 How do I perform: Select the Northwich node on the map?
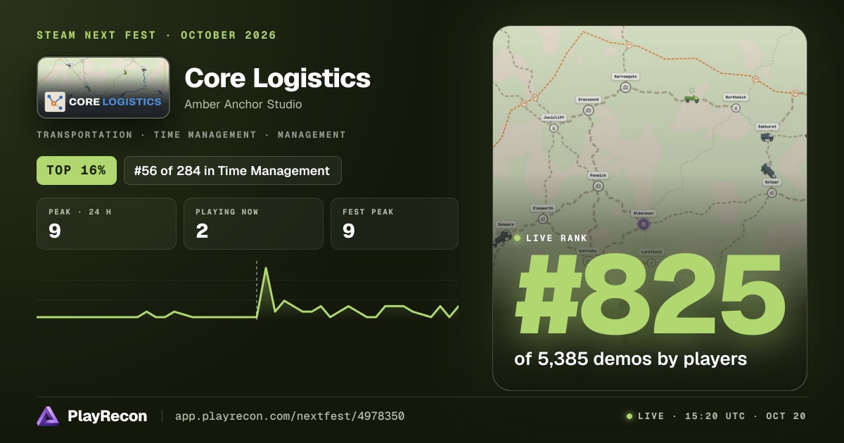point(735,108)
